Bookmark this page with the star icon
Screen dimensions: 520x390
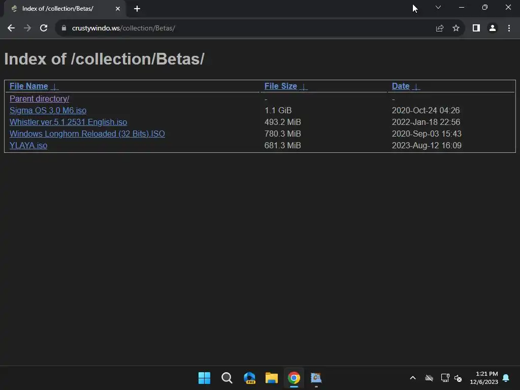pyautogui.click(x=456, y=28)
